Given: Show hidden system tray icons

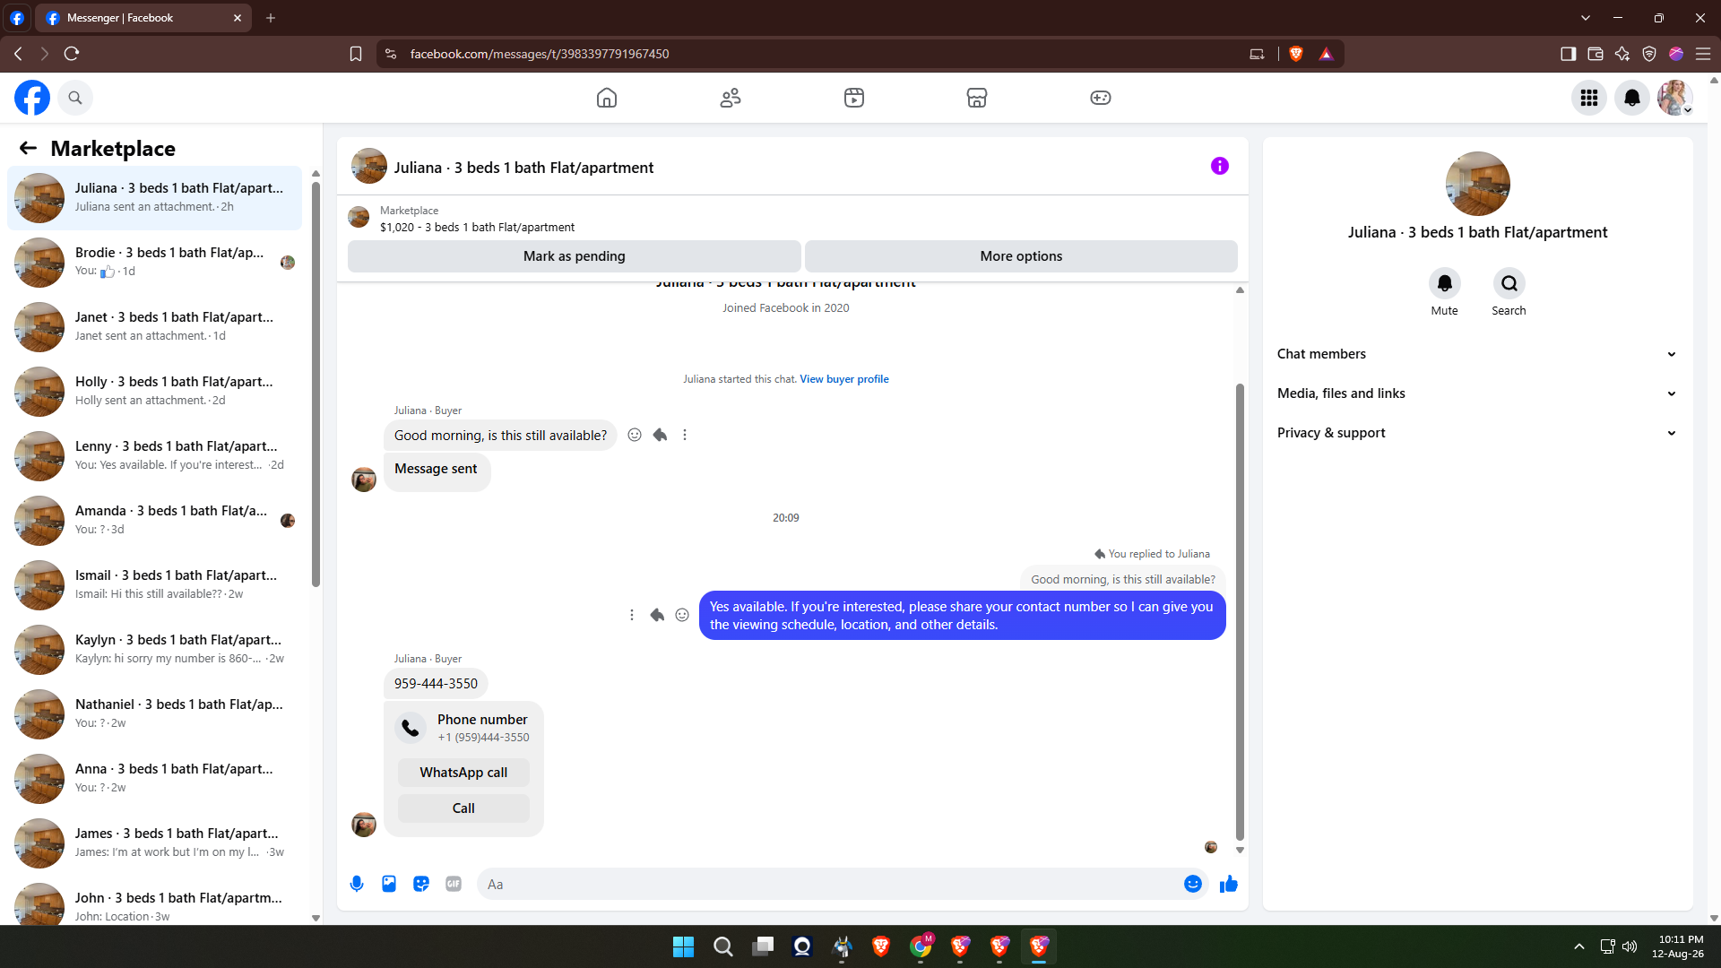Looking at the screenshot, I should (x=1579, y=946).
